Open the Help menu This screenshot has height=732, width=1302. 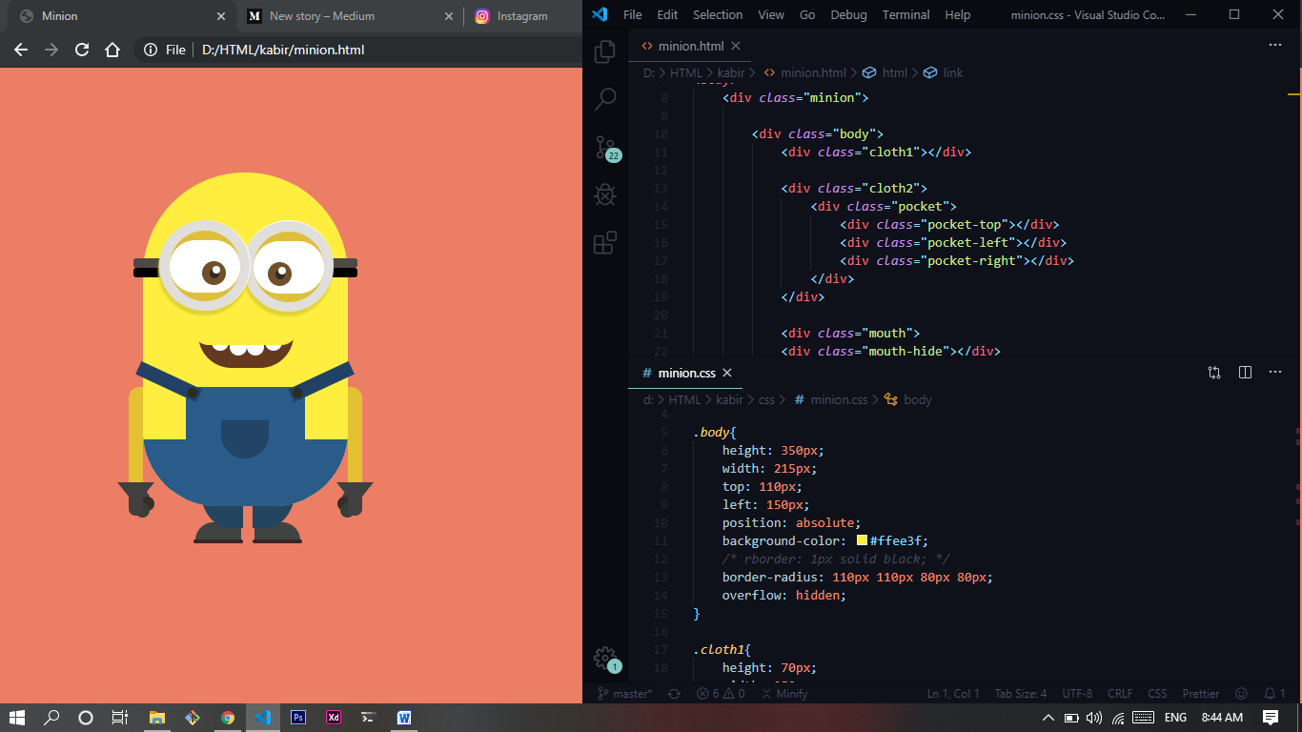tap(957, 15)
